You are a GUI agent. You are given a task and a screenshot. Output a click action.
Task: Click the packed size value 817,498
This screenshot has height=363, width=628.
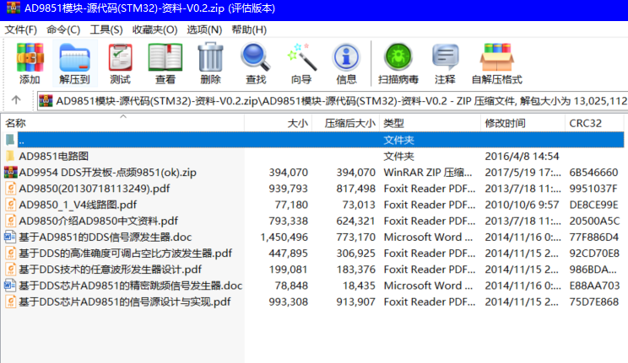click(x=356, y=189)
